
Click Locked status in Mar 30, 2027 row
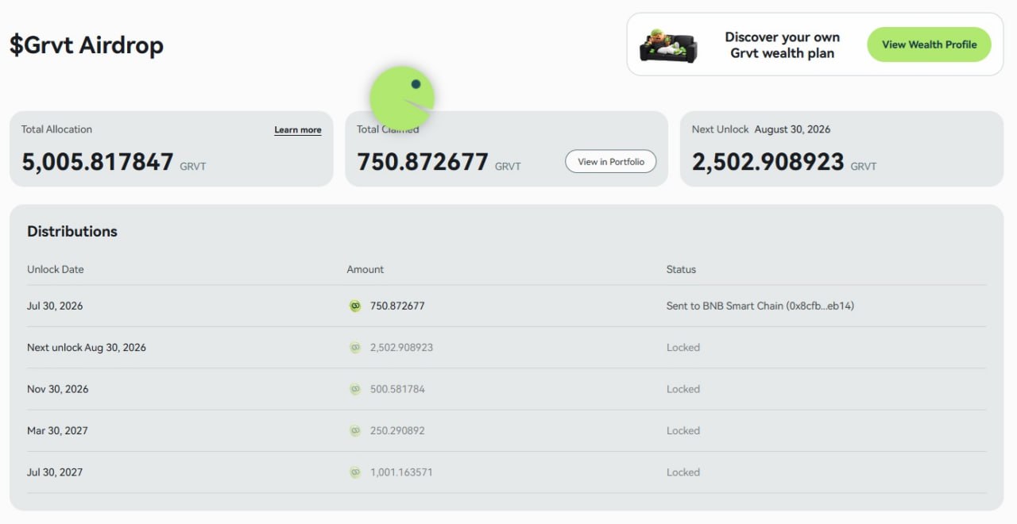click(683, 430)
